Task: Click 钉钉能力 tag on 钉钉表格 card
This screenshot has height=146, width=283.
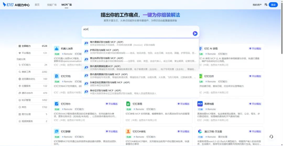Action: [x=151, y=109]
